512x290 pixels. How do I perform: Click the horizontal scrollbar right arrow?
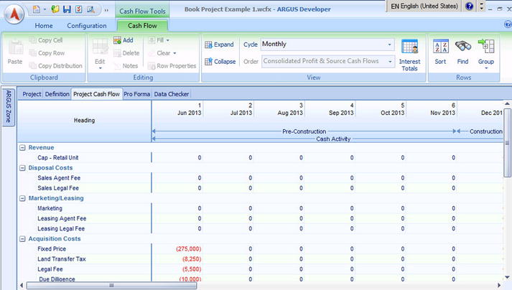point(499,286)
